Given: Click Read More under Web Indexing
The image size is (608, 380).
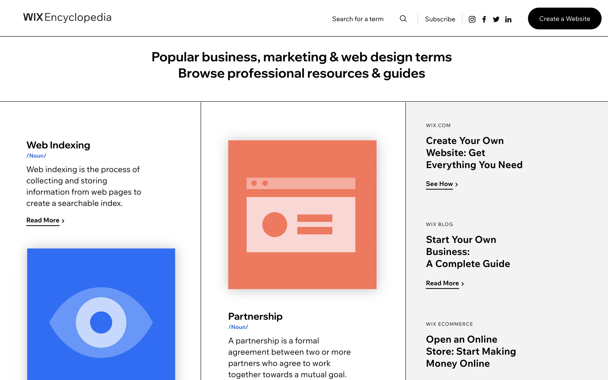Looking at the screenshot, I should click(x=43, y=220).
